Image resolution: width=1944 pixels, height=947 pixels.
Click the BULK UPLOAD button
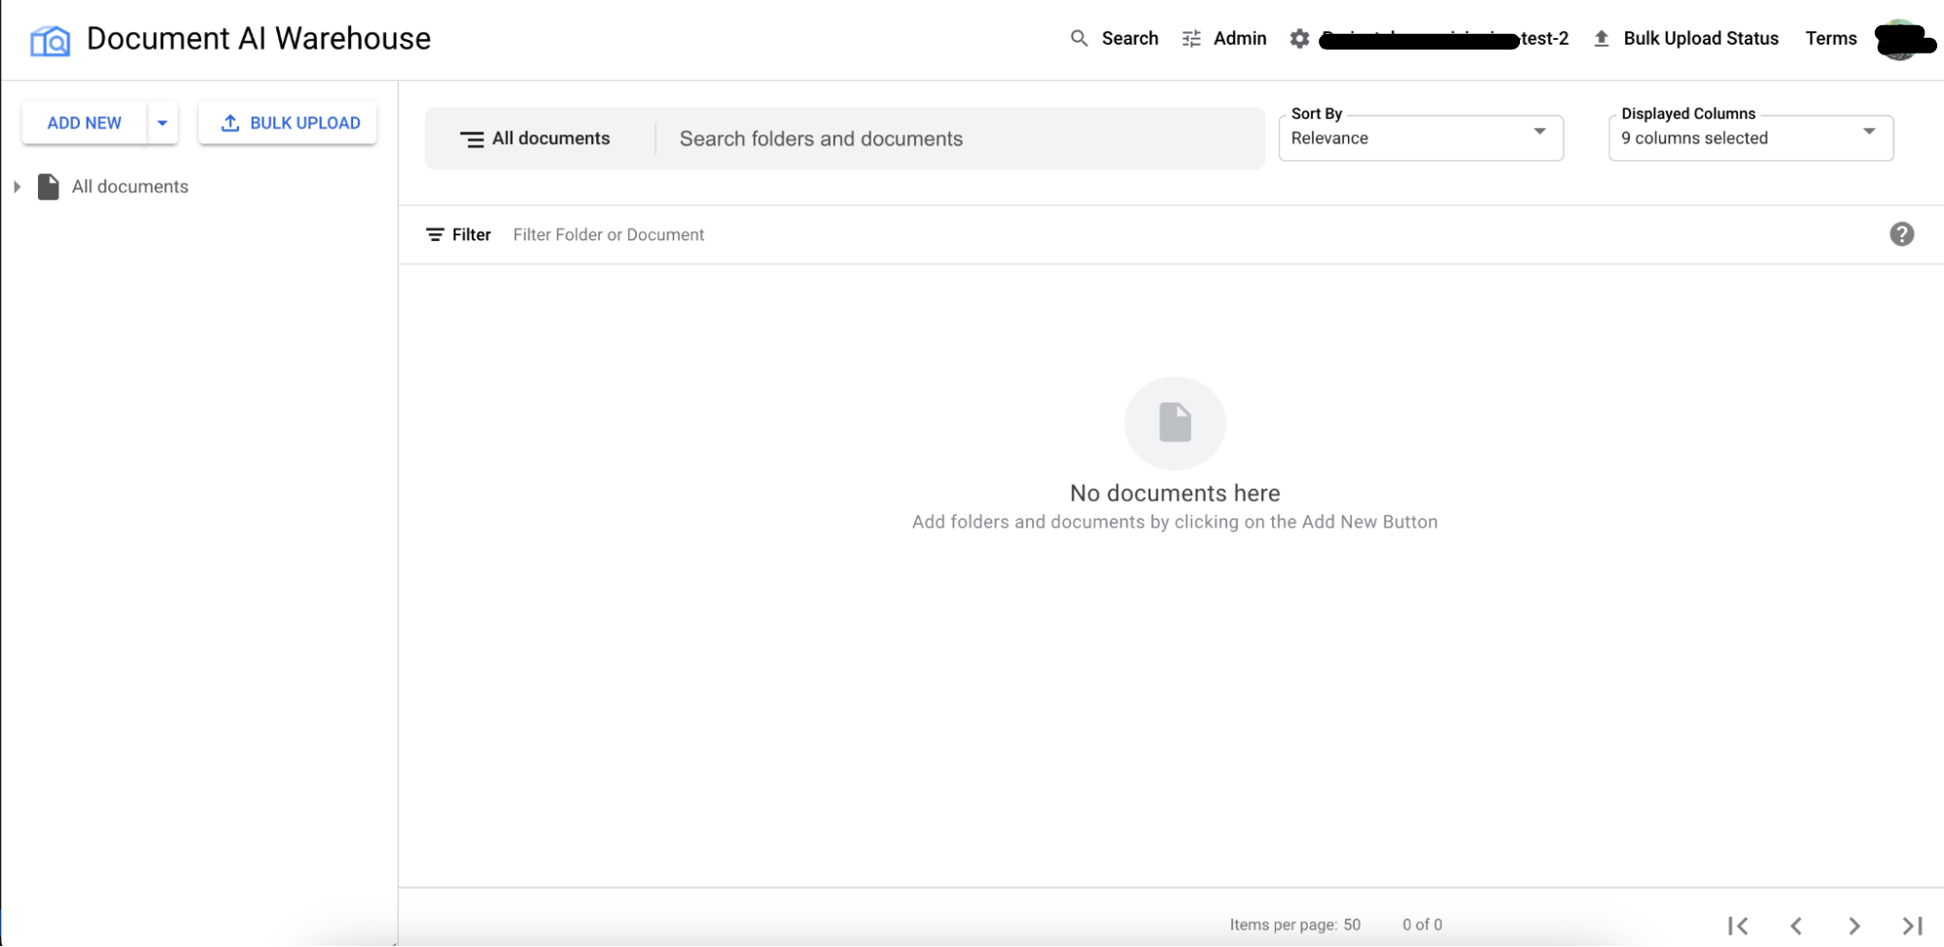288,123
